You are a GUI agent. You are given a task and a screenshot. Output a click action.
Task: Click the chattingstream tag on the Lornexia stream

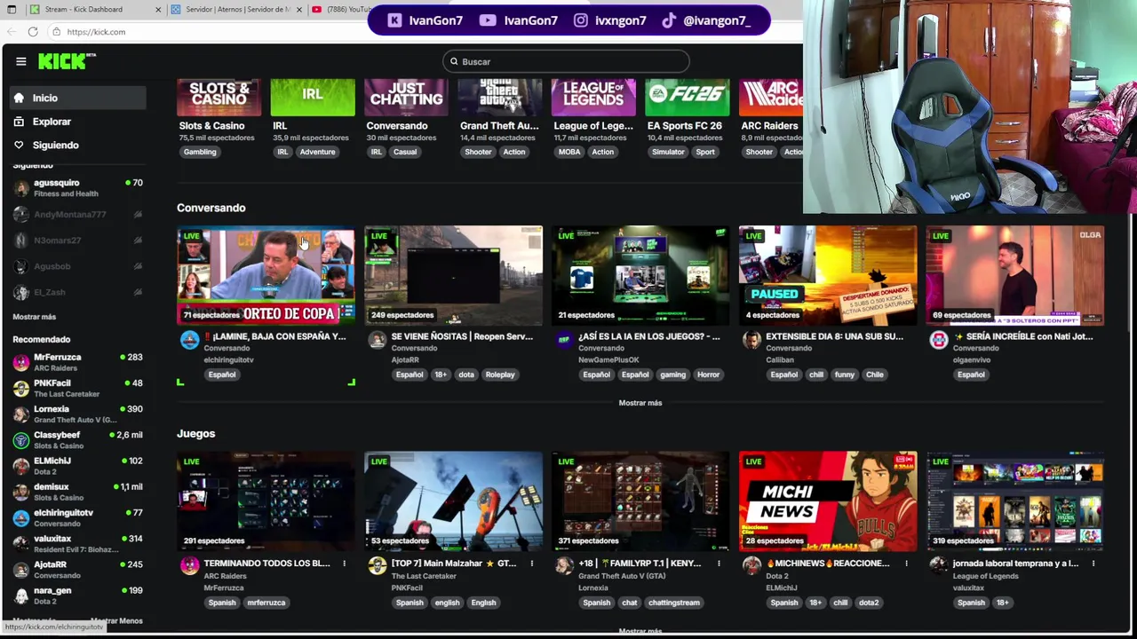[673, 603]
